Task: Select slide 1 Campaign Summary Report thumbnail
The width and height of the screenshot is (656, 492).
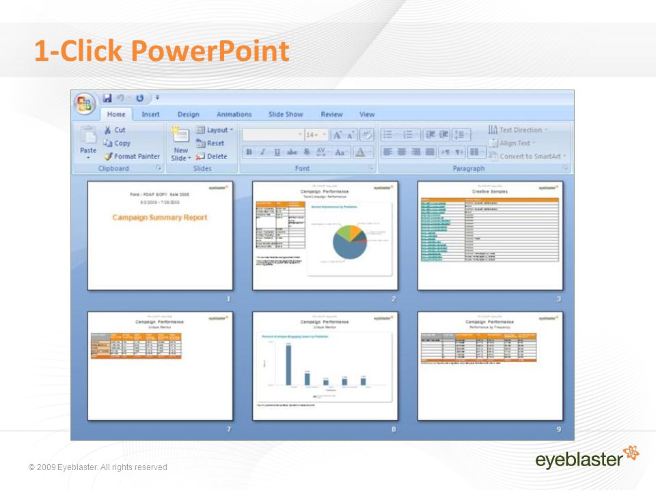Action: coord(160,236)
